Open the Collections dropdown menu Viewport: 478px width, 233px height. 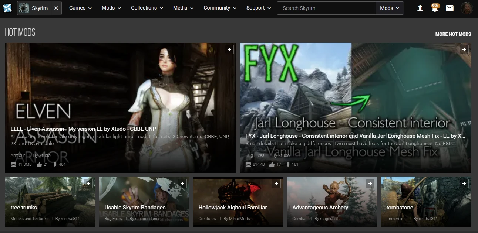(147, 8)
